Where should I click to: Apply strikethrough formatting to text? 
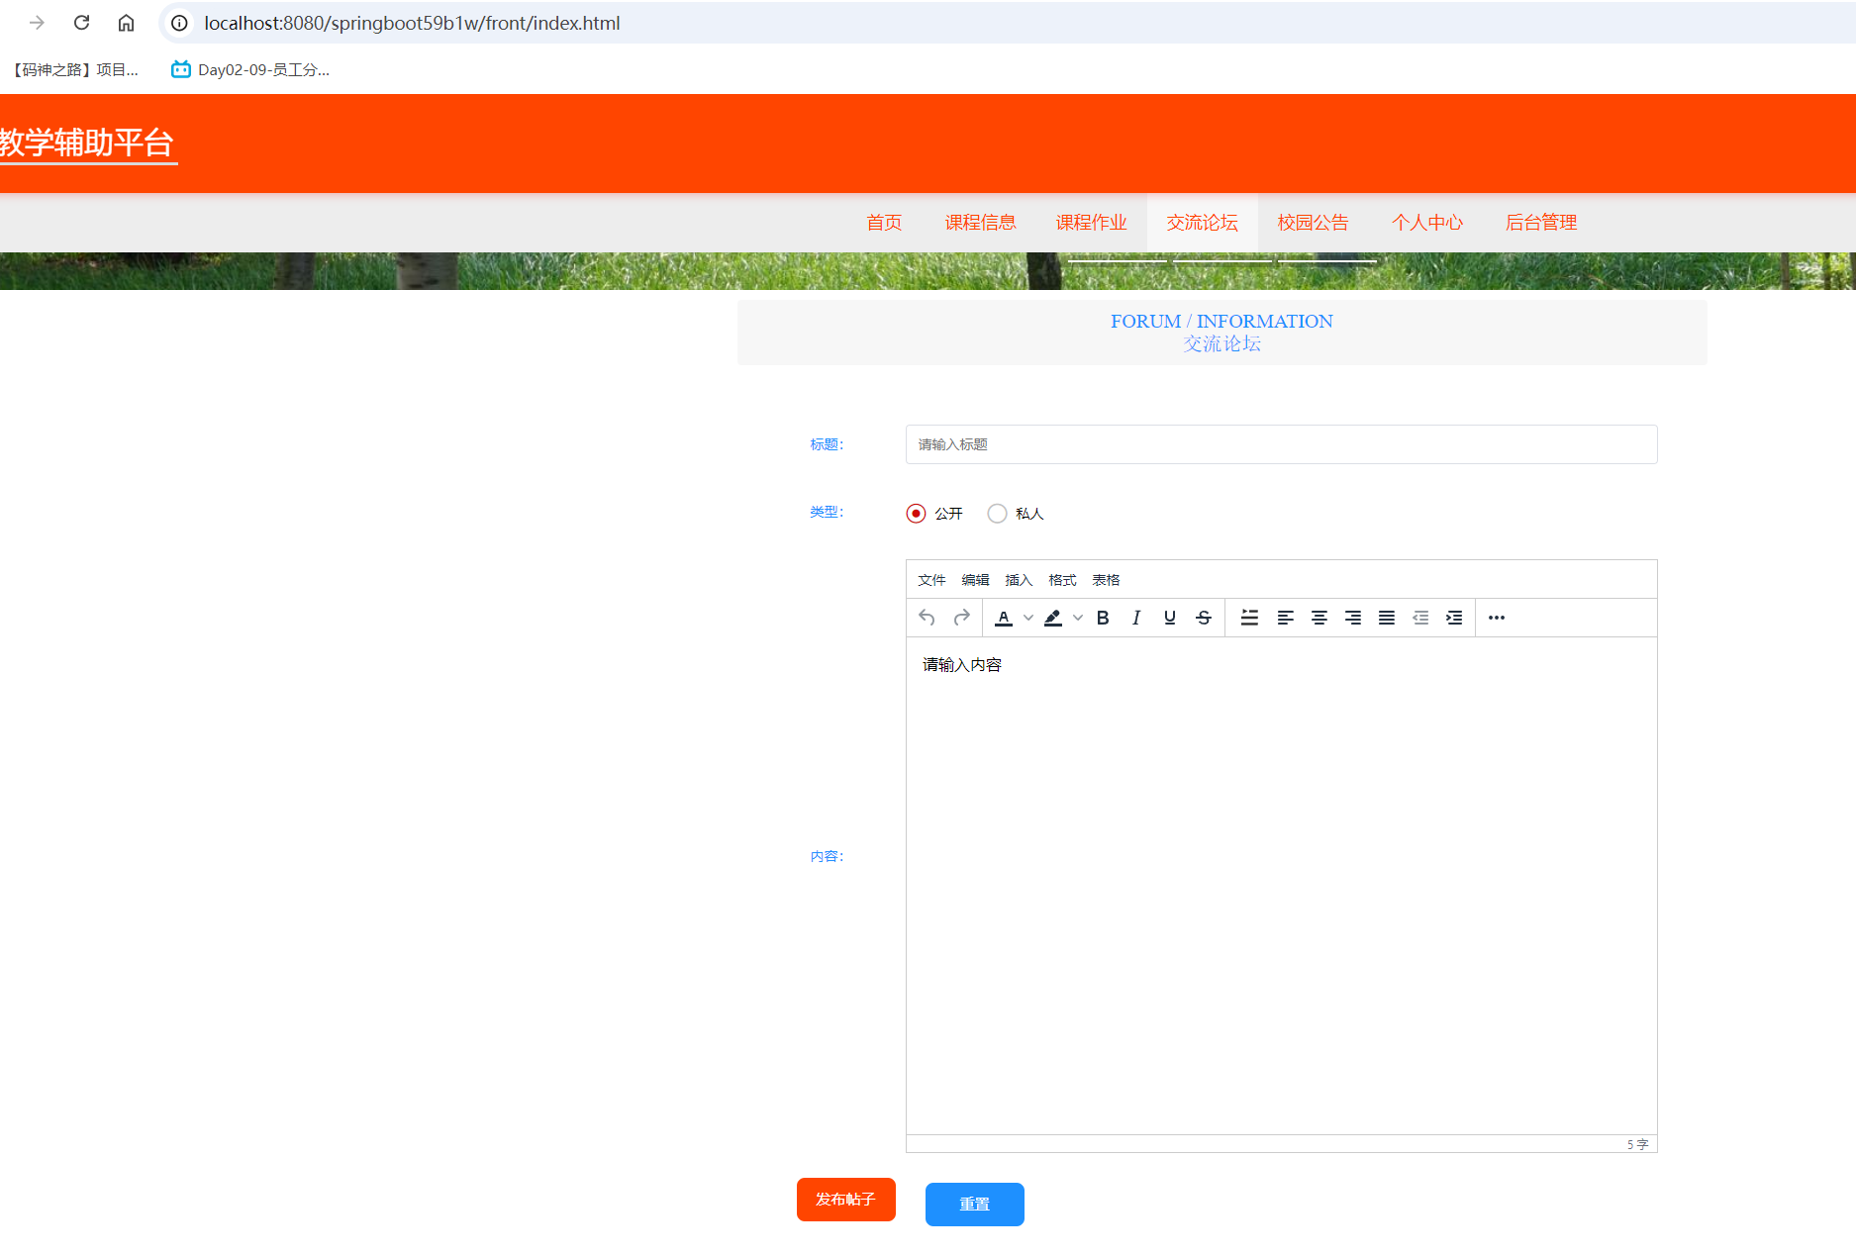tap(1204, 618)
